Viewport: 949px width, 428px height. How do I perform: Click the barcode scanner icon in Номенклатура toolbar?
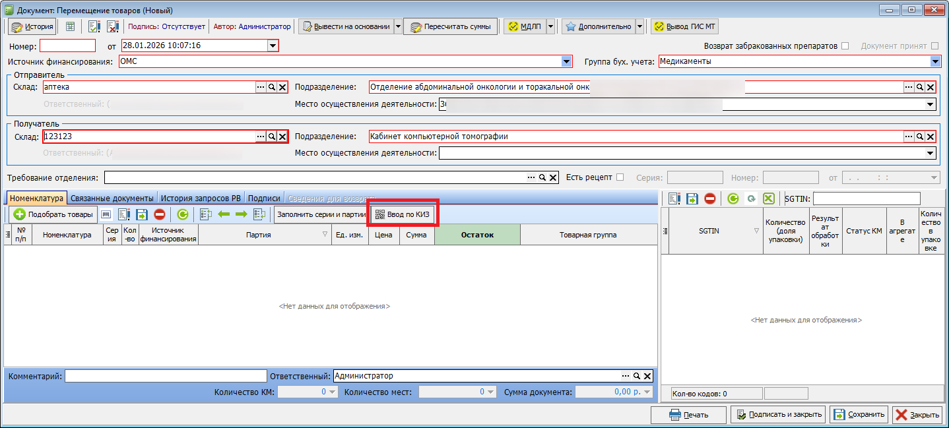tap(106, 214)
